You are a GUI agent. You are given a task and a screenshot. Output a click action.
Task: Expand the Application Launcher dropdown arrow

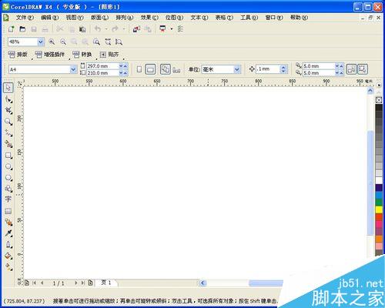click(172, 29)
